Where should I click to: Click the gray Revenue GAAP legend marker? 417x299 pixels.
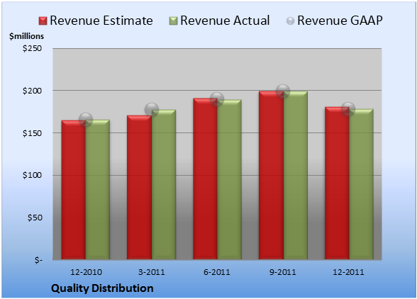[291, 21]
